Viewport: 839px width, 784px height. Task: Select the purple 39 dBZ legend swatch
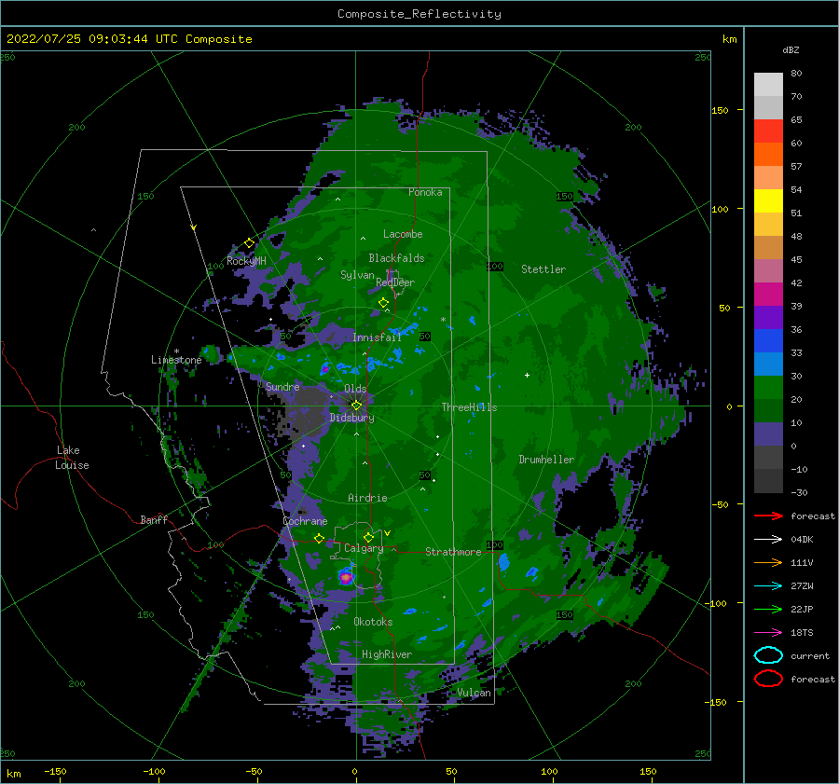click(768, 317)
